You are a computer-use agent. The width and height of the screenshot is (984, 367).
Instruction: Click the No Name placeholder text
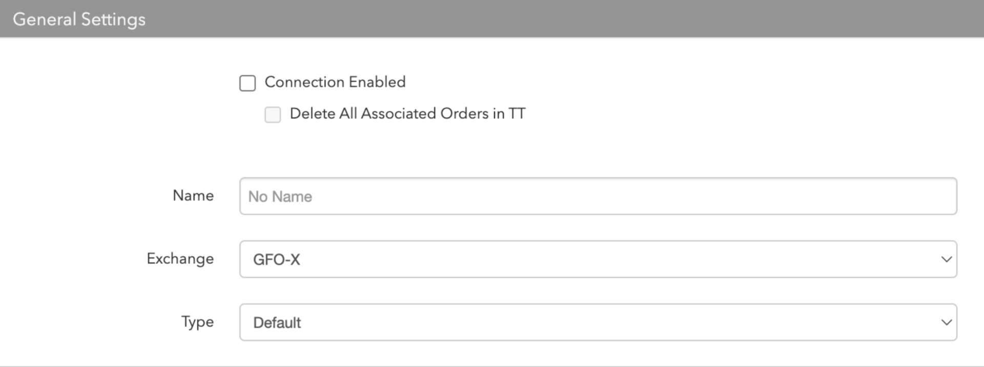click(280, 197)
